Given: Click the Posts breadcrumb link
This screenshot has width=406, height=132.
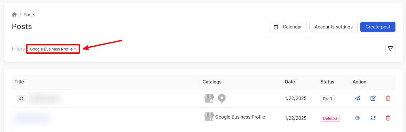Looking at the screenshot, I should click(29, 15).
